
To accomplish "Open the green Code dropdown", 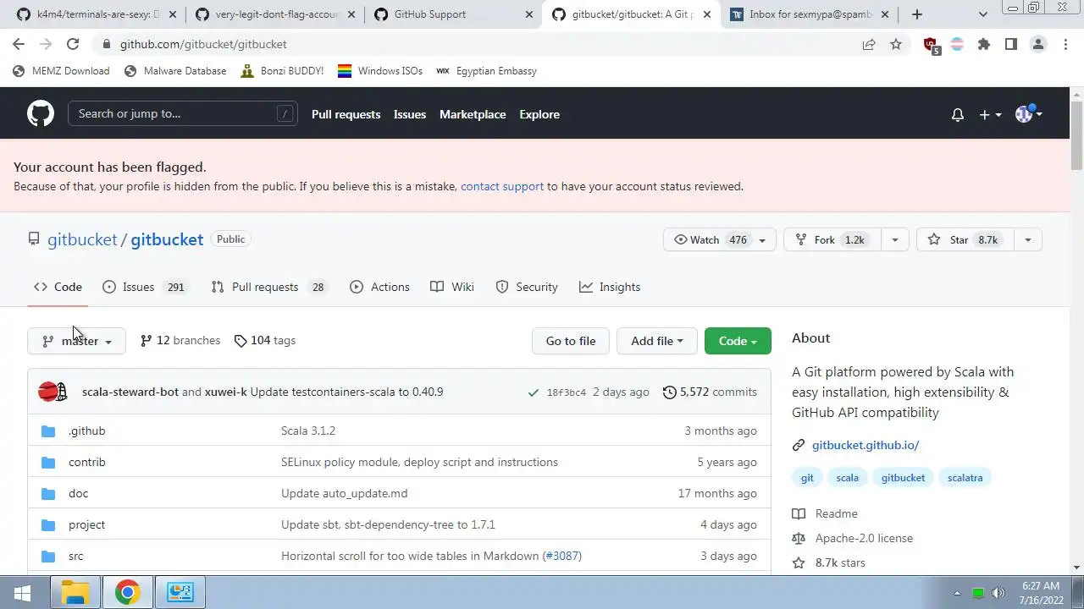I will pos(738,341).
